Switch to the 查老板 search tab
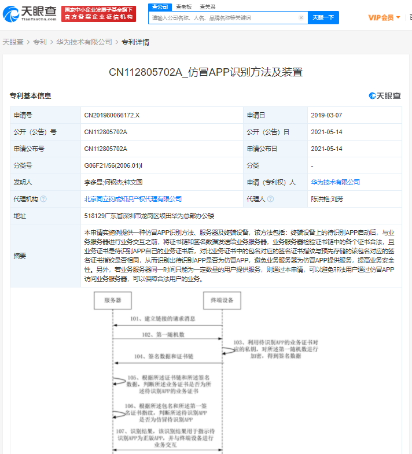 [x=183, y=7]
